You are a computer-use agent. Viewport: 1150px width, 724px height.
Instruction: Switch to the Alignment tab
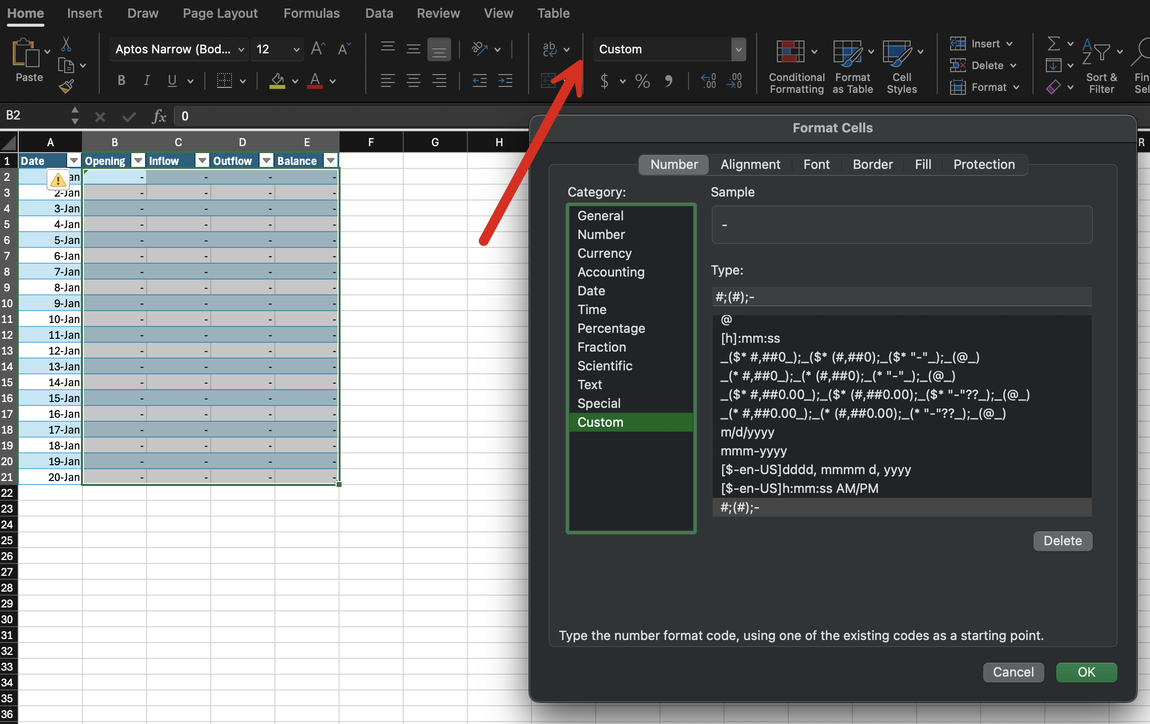click(750, 164)
